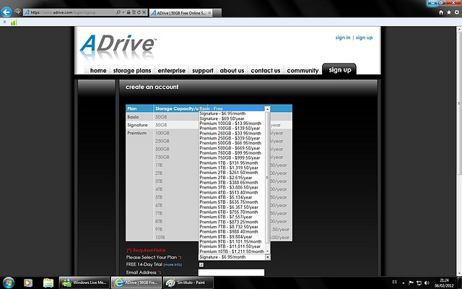Click the ADrive logo

click(118, 47)
